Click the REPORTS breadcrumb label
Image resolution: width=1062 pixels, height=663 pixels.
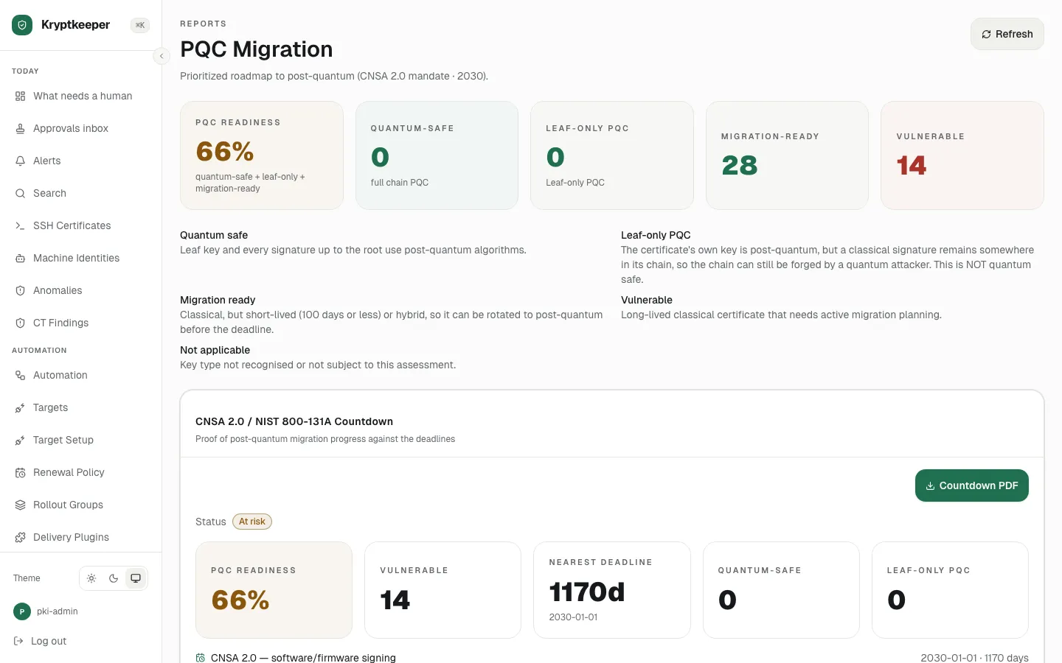(x=204, y=24)
